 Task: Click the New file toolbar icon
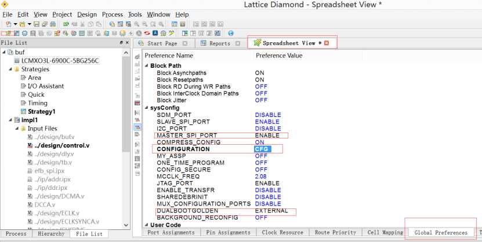(8, 24)
